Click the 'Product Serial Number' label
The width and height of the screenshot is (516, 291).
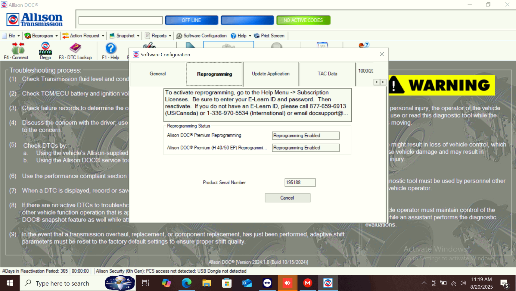pyautogui.click(x=224, y=183)
